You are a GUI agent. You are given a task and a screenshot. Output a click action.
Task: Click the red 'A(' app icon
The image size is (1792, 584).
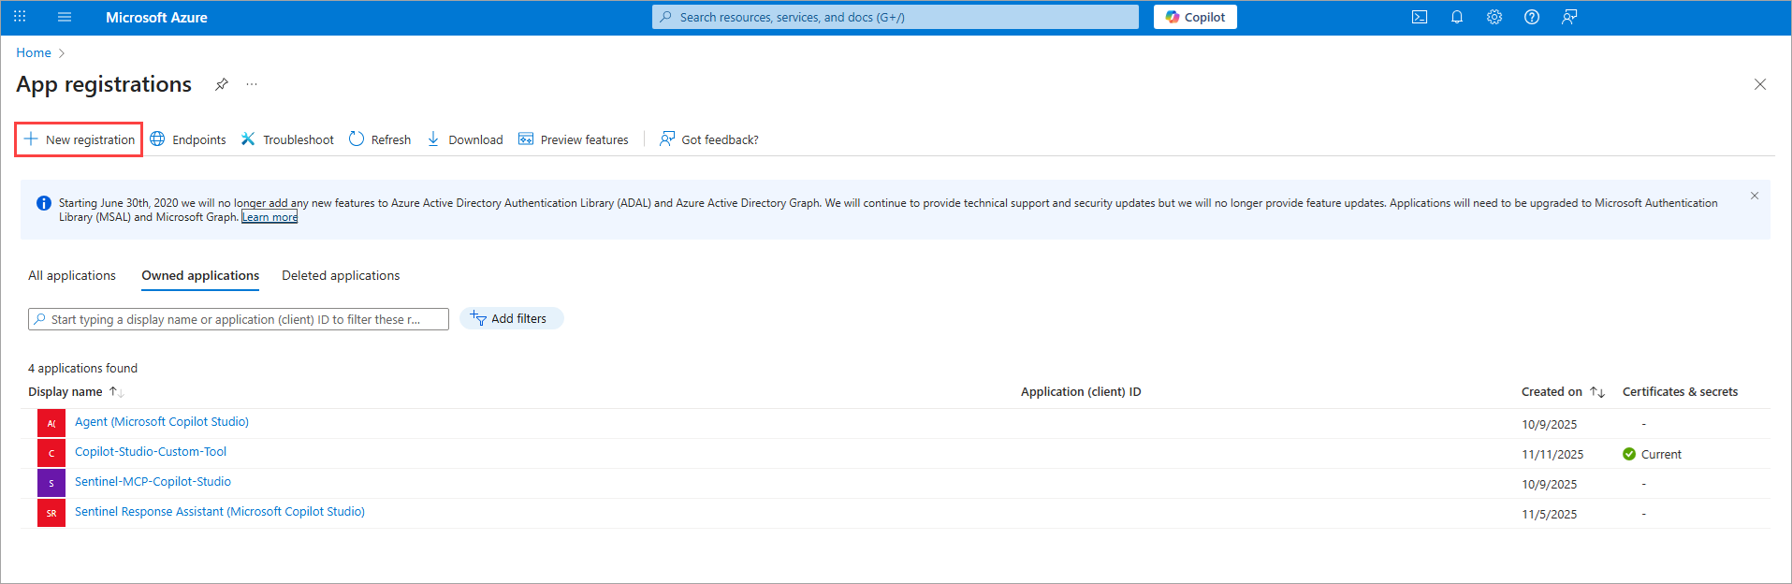51,423
